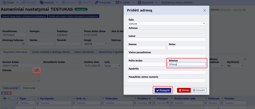Close the Pridėti adresą dialog with X

point(205,10)
